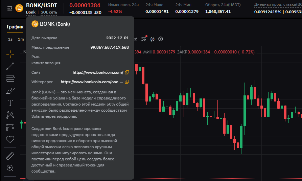
Task: Choose the brush drawing tool
Action: (10, 91)
